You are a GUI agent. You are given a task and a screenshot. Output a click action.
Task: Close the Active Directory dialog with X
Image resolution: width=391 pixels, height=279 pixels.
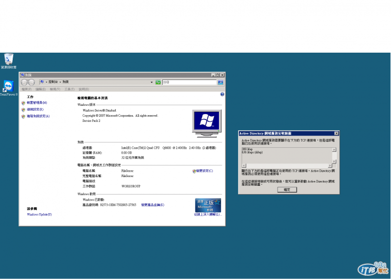tap(336, 133)
